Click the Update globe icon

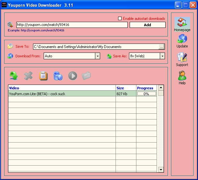click(x=182, y=41)
